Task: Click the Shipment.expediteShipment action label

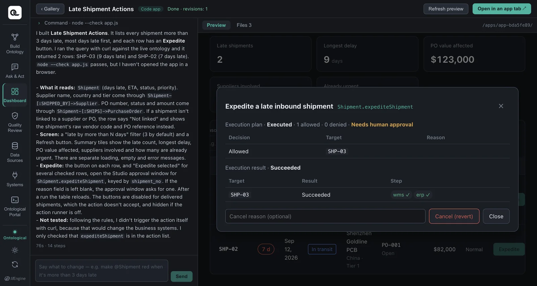Action: [375, 107]
